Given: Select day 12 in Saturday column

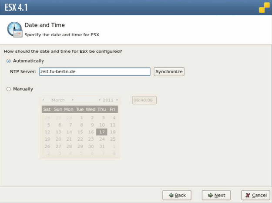Looking at the screenshot, I should click(x=47, y=132).
